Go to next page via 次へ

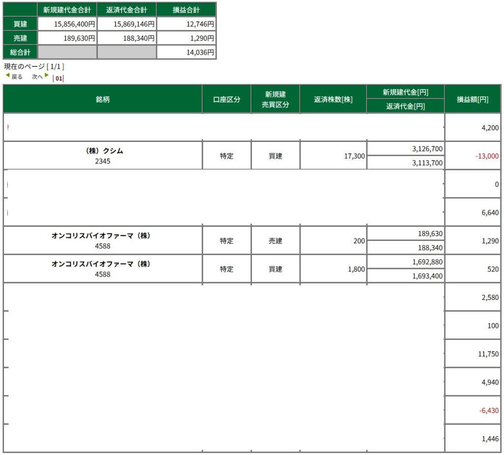click(x=37, y=77)
